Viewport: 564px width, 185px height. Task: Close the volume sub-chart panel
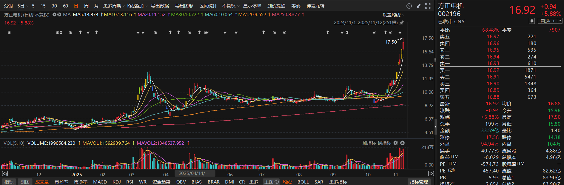(402, 143)
